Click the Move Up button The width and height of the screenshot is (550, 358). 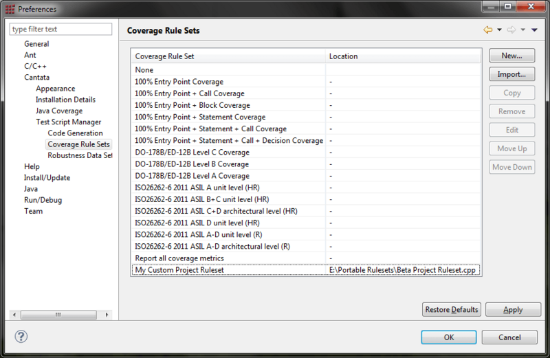pos(511,148)
